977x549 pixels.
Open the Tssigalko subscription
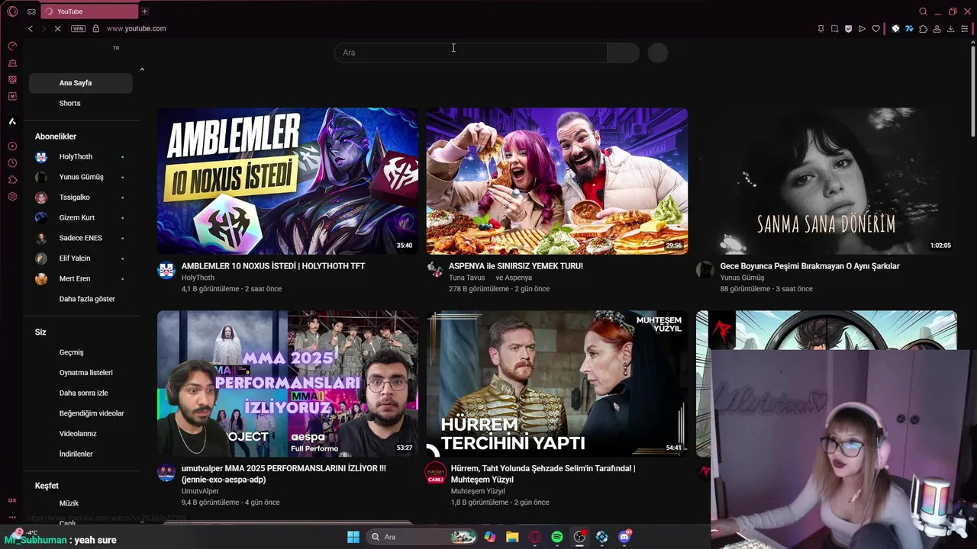(81, 197)
